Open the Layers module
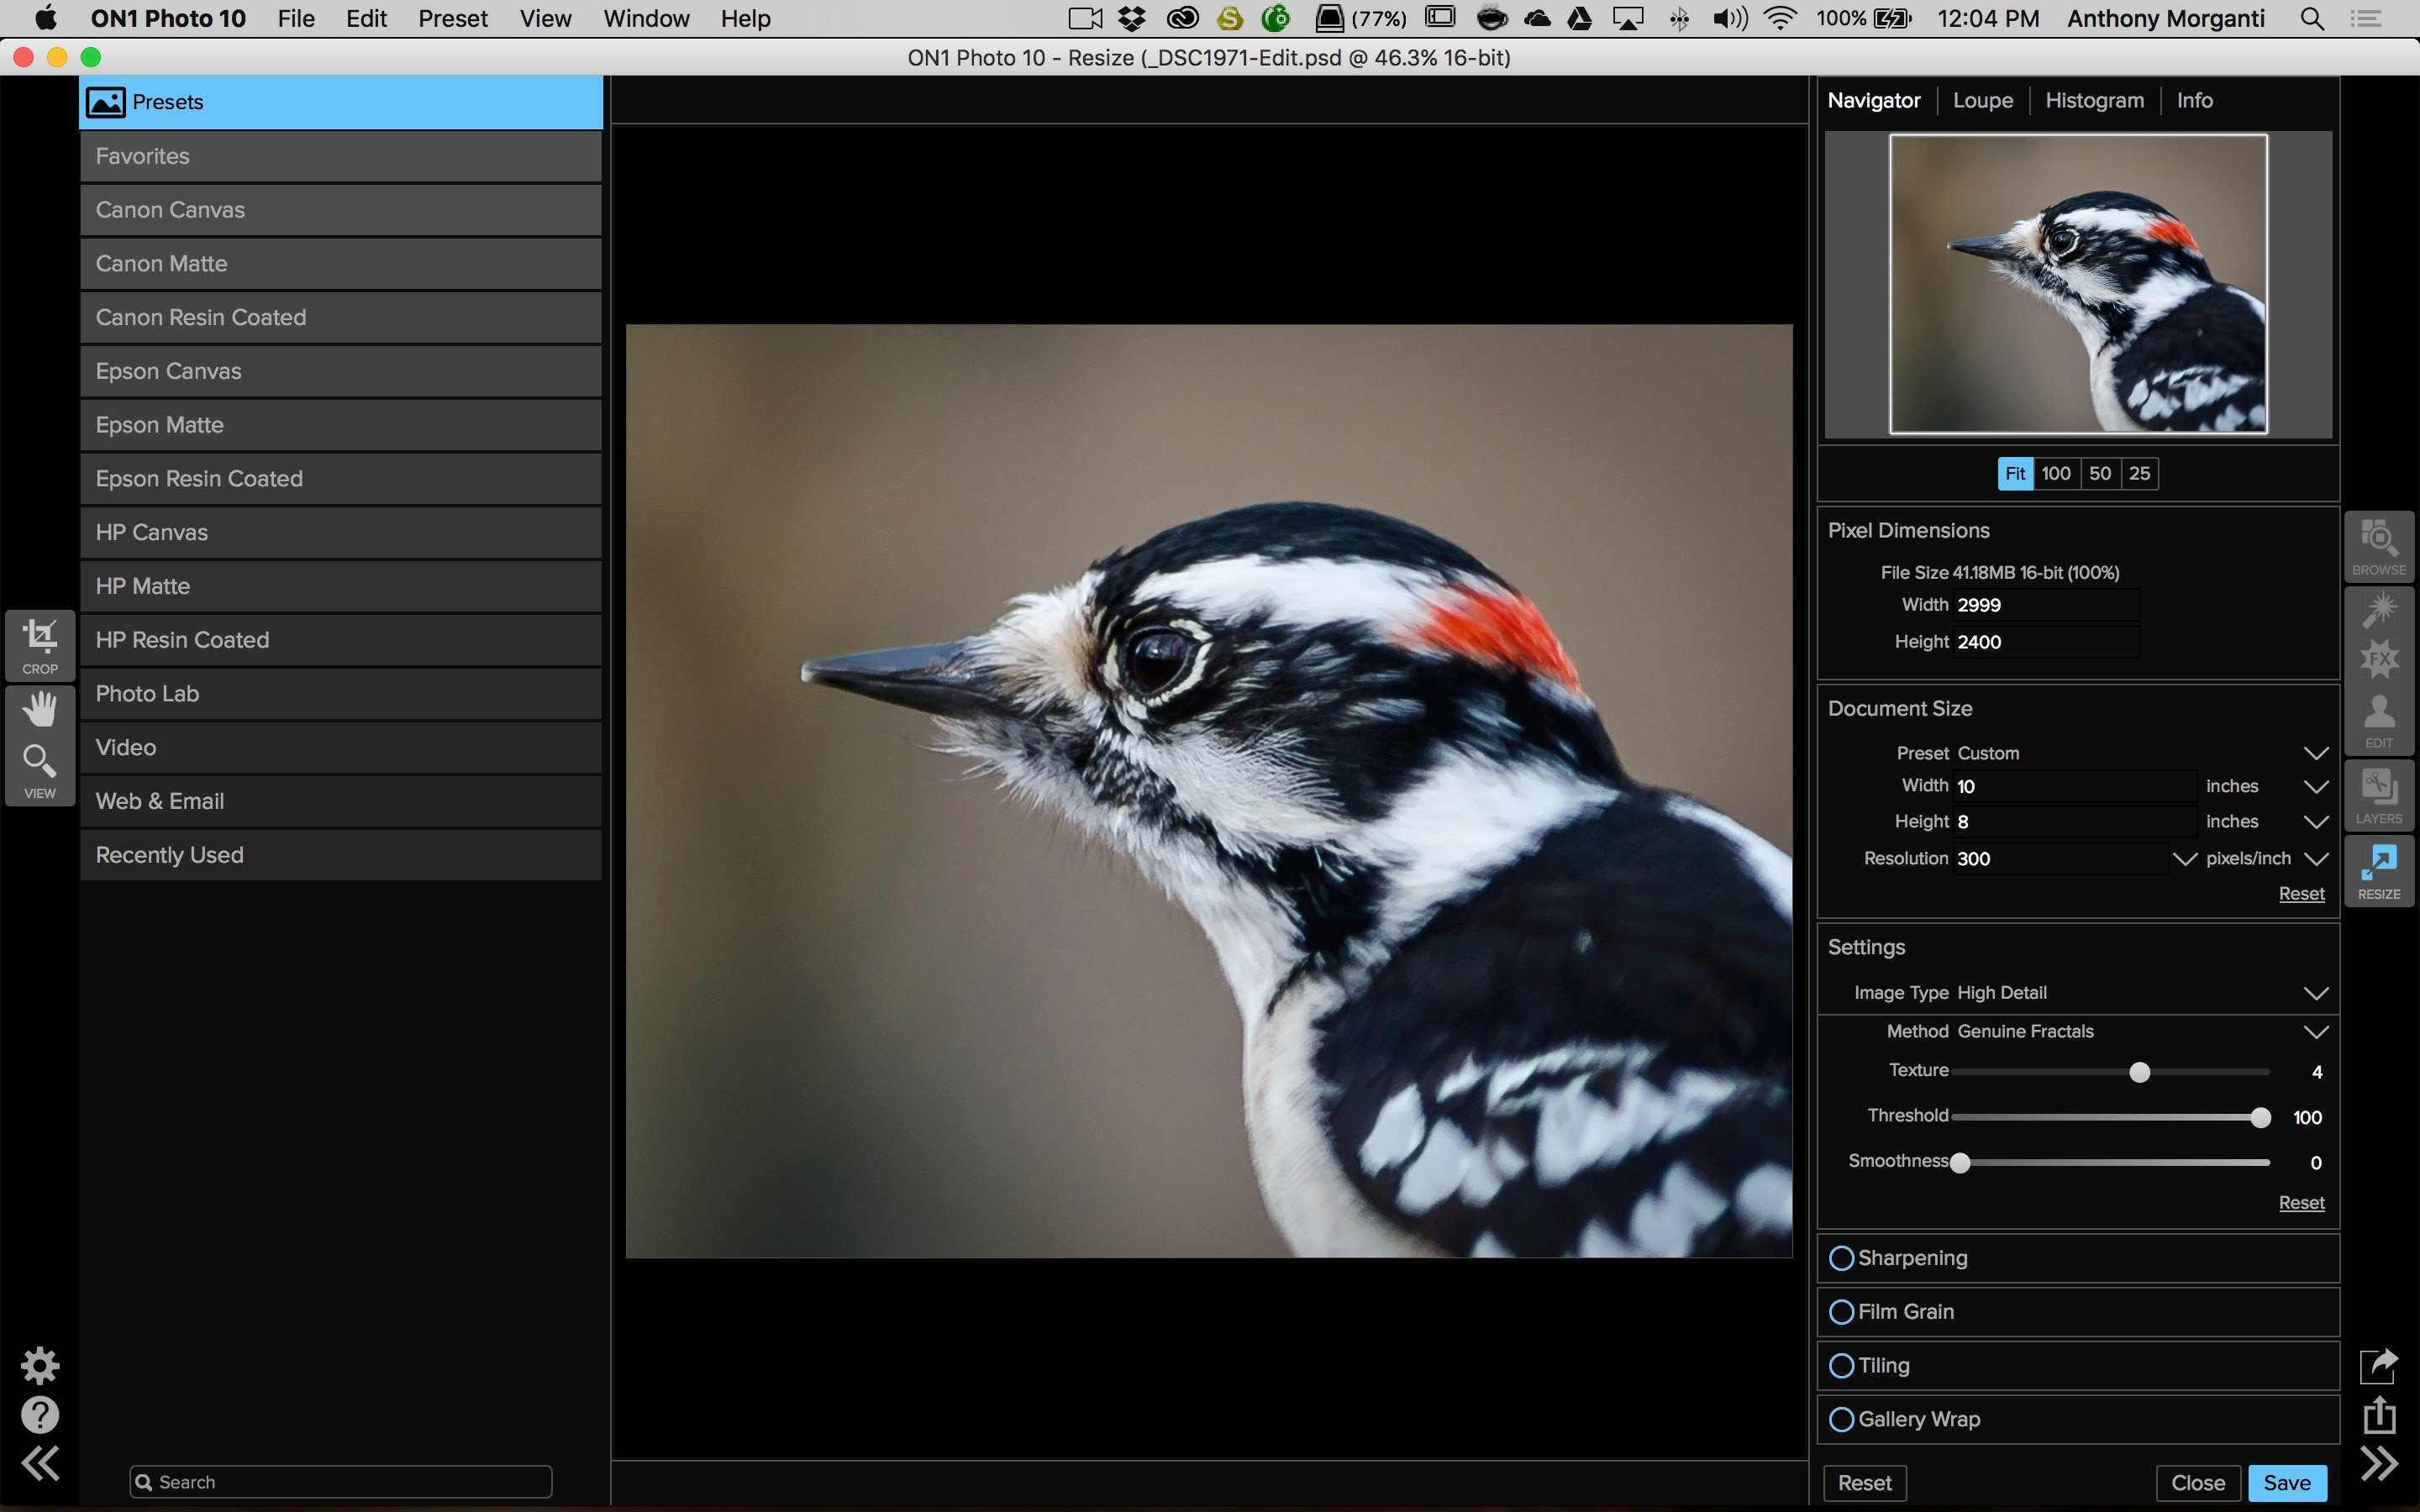 click(x=2378, y=795)
